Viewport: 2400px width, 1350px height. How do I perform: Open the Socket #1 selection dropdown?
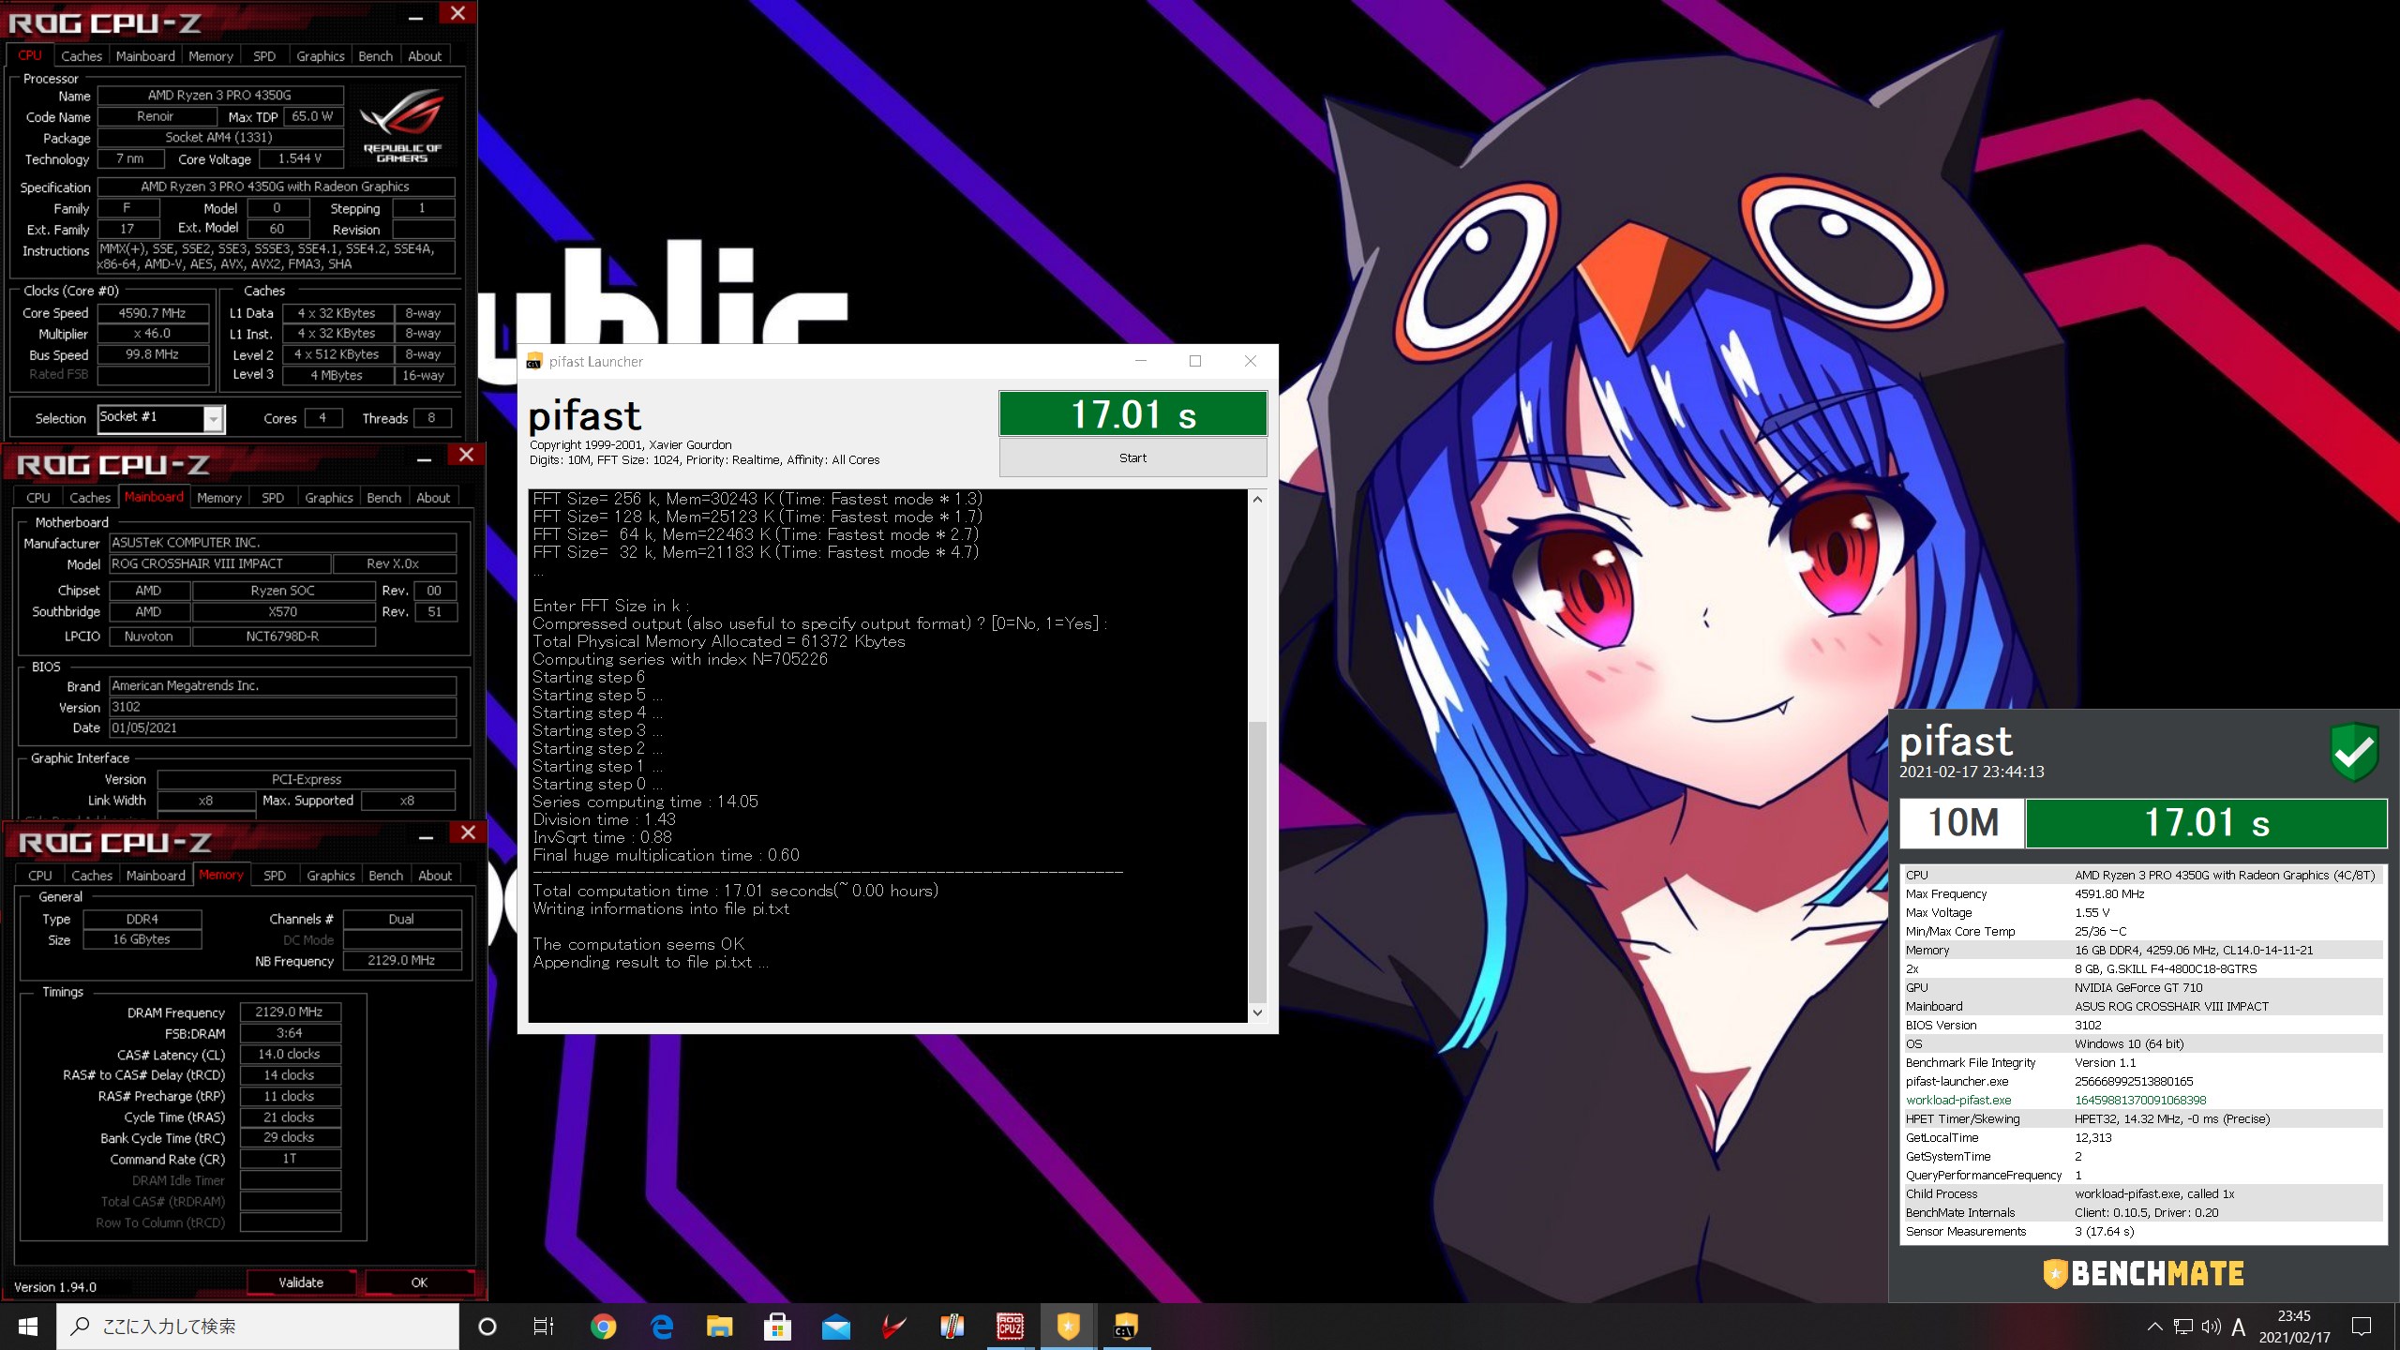coord(214,418)
